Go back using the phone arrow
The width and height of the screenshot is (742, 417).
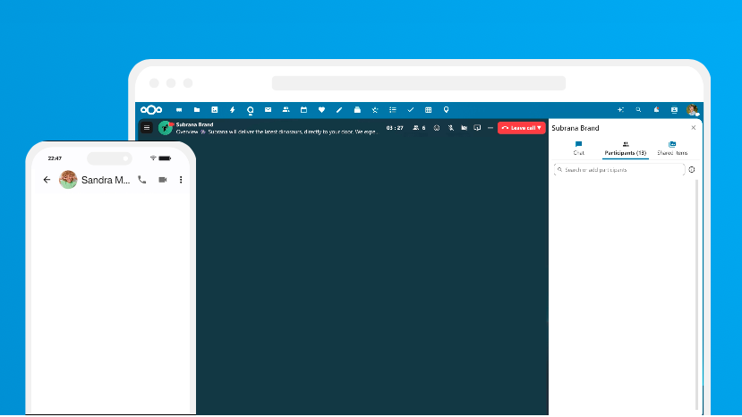[x=47, y=180]
